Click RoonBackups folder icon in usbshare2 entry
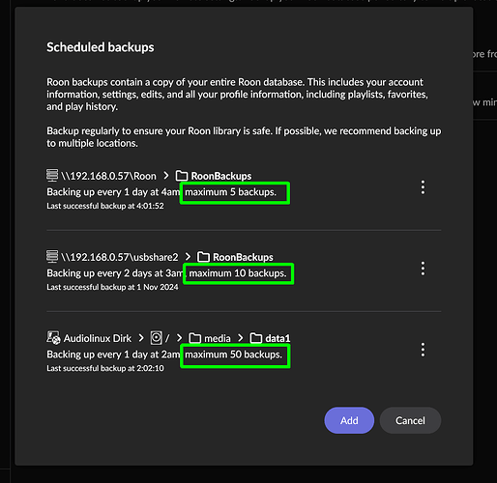This screenshot has height=483, width=497. (x=203, y=257)
